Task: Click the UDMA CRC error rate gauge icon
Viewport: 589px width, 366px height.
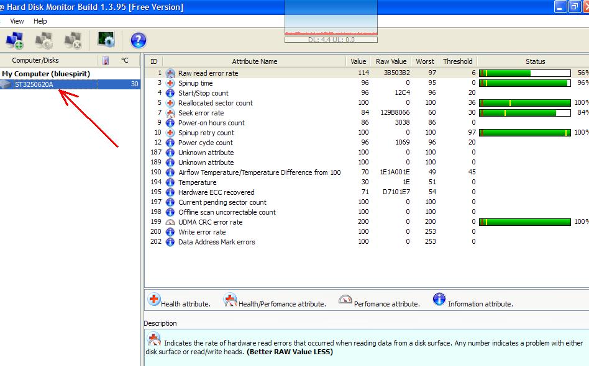Action: 170,222
